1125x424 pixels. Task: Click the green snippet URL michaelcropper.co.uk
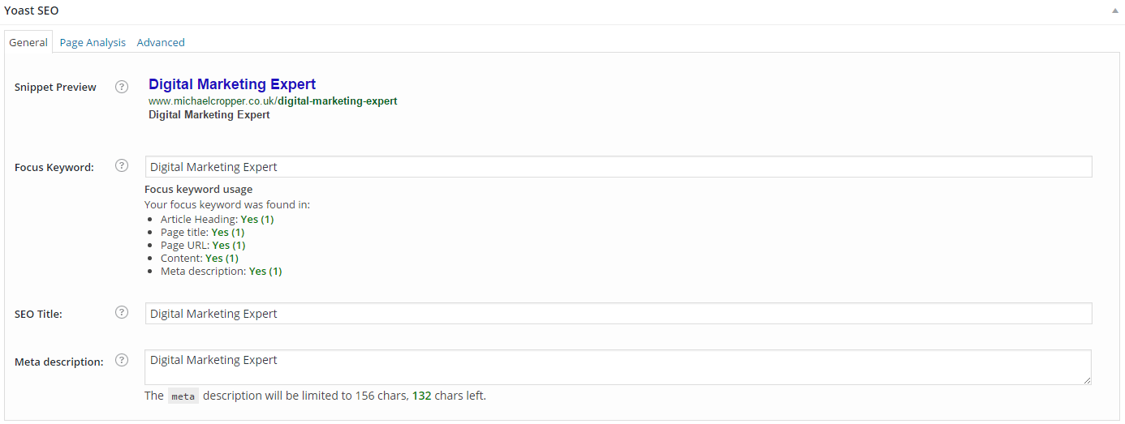(x=273, y=101)
